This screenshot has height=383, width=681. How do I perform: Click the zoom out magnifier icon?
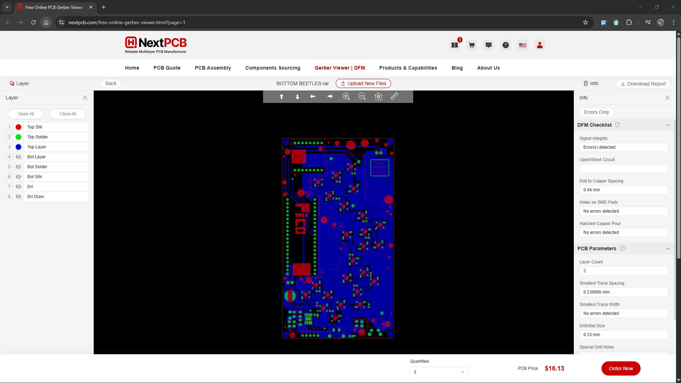(362, 97)
